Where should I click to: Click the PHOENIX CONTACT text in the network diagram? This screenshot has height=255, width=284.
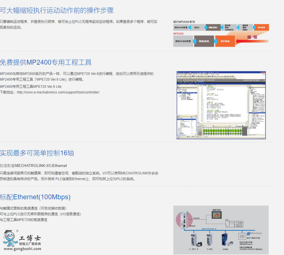(x=251, y=249)
